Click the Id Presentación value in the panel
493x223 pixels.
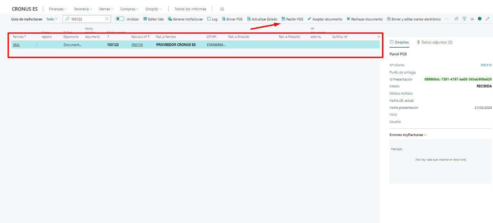click(458, 80)
